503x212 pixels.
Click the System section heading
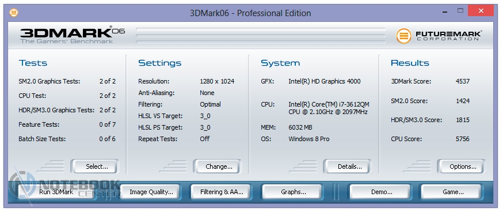[280, 63]
